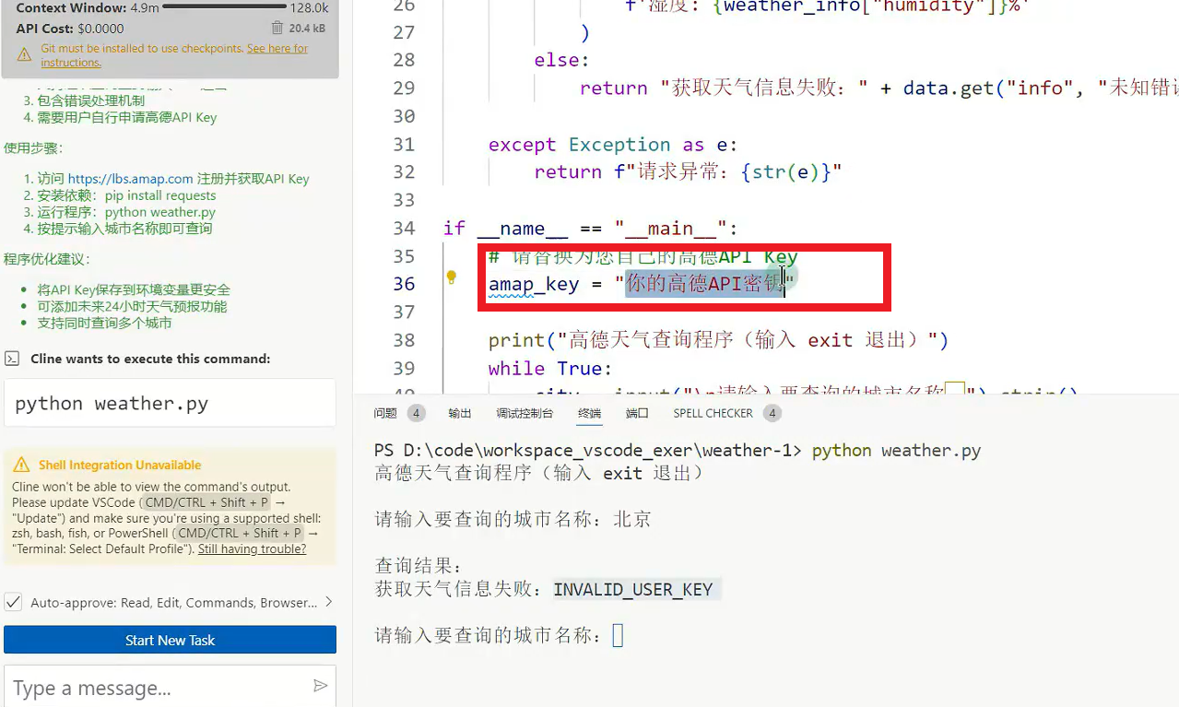Click the trash icon beside 20.4 kB
Viewport: 1179px width, 707px height.
pos(277,29)
